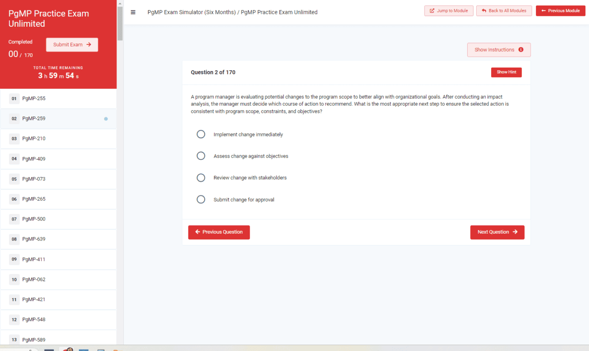Select answer 'Implement change immediately'
589x351 pixels.
(201, 134)
